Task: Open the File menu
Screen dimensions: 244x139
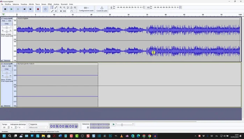Action: tap(2, 4)
